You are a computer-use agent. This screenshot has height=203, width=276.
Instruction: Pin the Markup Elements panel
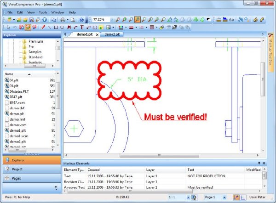(x=259, y=164)
